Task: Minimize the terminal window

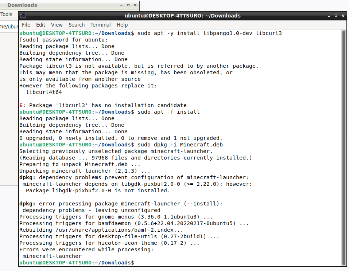Action: (x=329, y=16)
